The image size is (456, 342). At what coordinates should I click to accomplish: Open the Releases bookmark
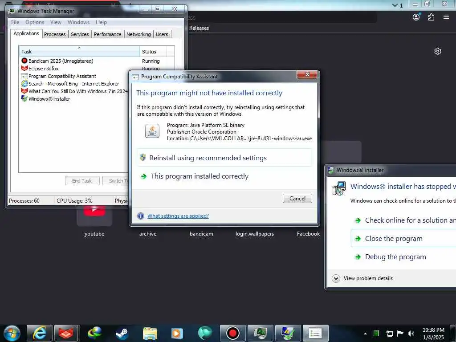(x=199, y=28)
